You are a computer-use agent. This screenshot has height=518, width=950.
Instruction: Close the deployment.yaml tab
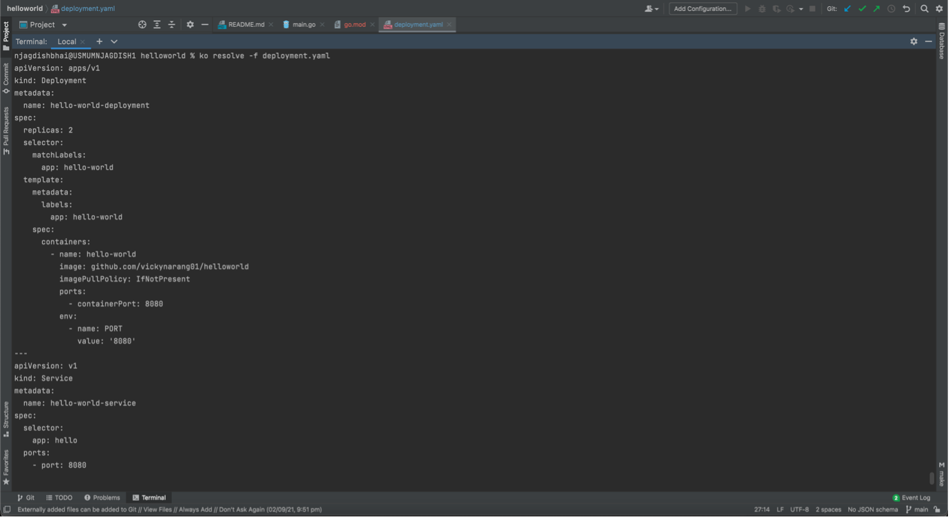[450, 25]
